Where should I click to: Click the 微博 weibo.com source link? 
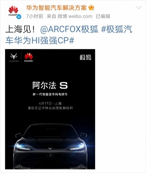[75, 16]
